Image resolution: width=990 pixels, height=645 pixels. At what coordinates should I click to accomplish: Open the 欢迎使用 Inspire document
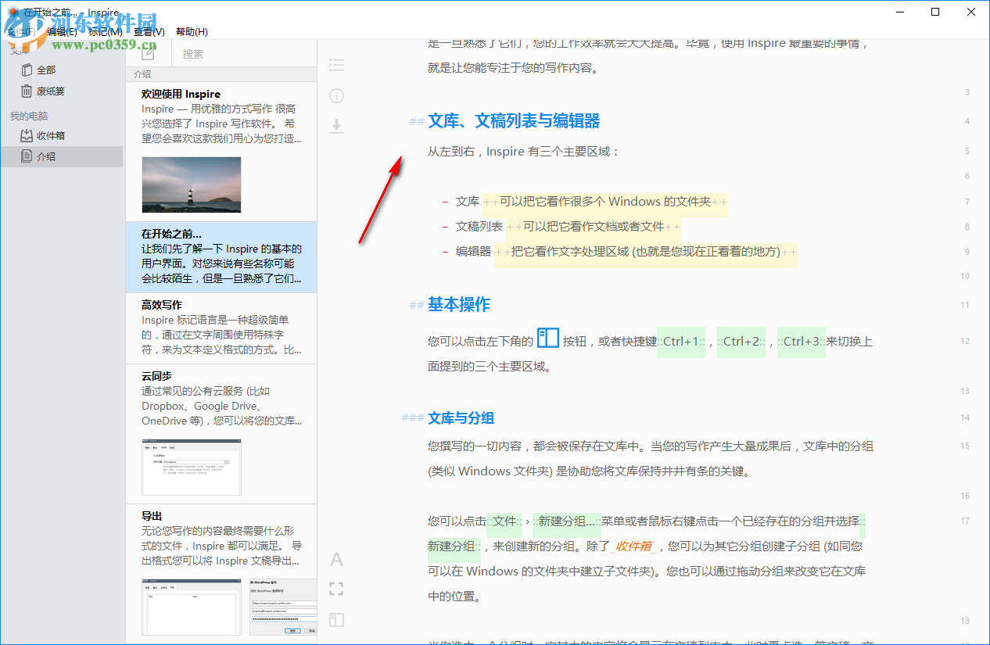click(221, 151)
